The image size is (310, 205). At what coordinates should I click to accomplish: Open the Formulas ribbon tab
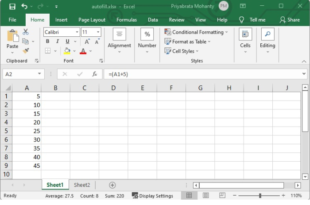coord(127,19)
